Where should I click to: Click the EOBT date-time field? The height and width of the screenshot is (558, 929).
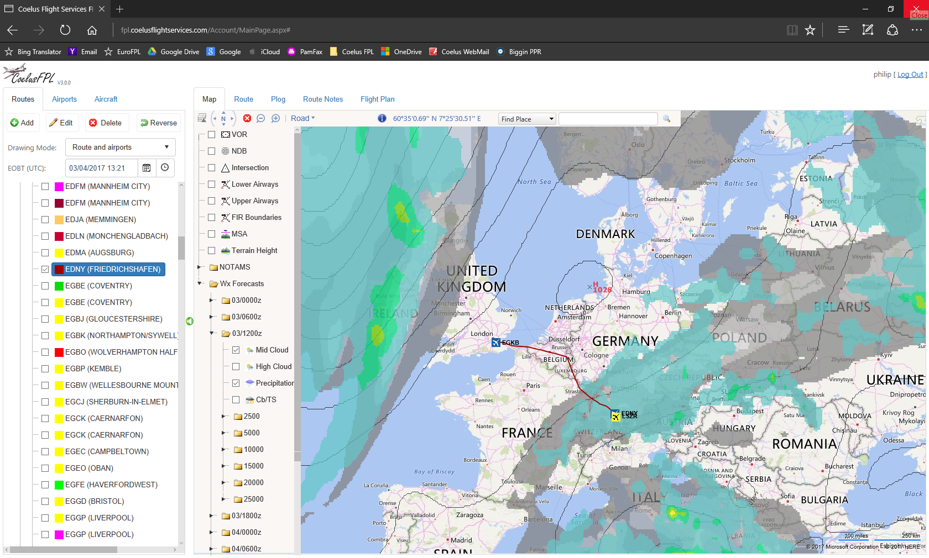coord(102,168)
